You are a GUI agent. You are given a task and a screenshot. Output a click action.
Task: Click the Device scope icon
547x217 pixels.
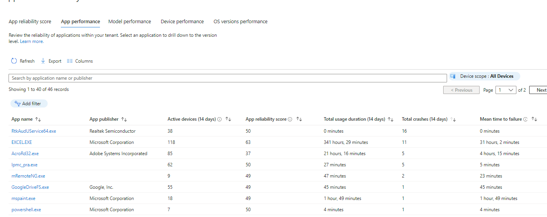(x=452, y=76)
